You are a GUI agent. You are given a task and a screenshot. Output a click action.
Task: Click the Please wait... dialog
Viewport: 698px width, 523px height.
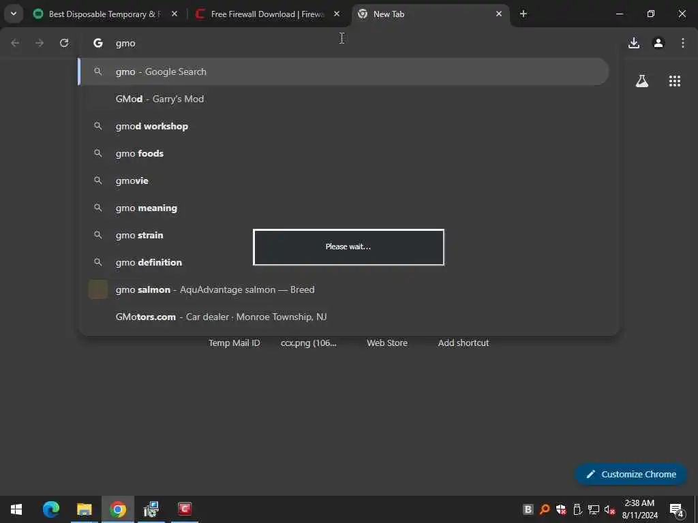point(348,247)
